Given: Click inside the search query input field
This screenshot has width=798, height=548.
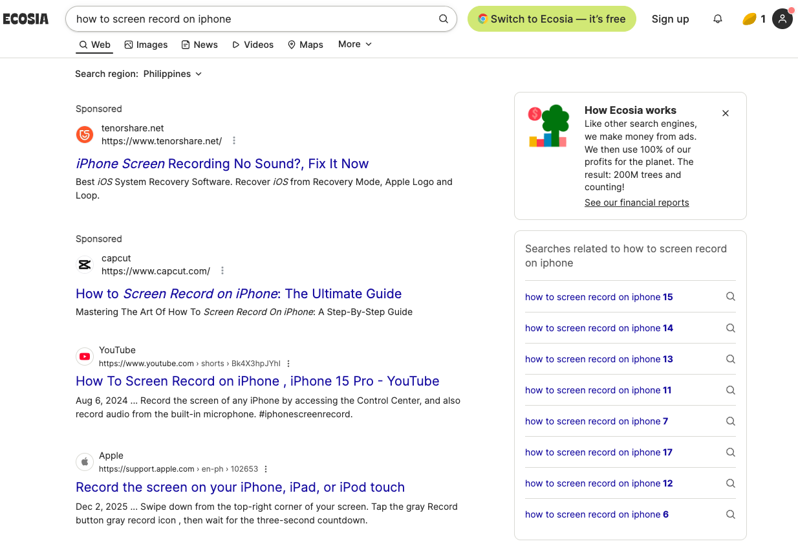Looking at the screenshot, I should (252, 19).
